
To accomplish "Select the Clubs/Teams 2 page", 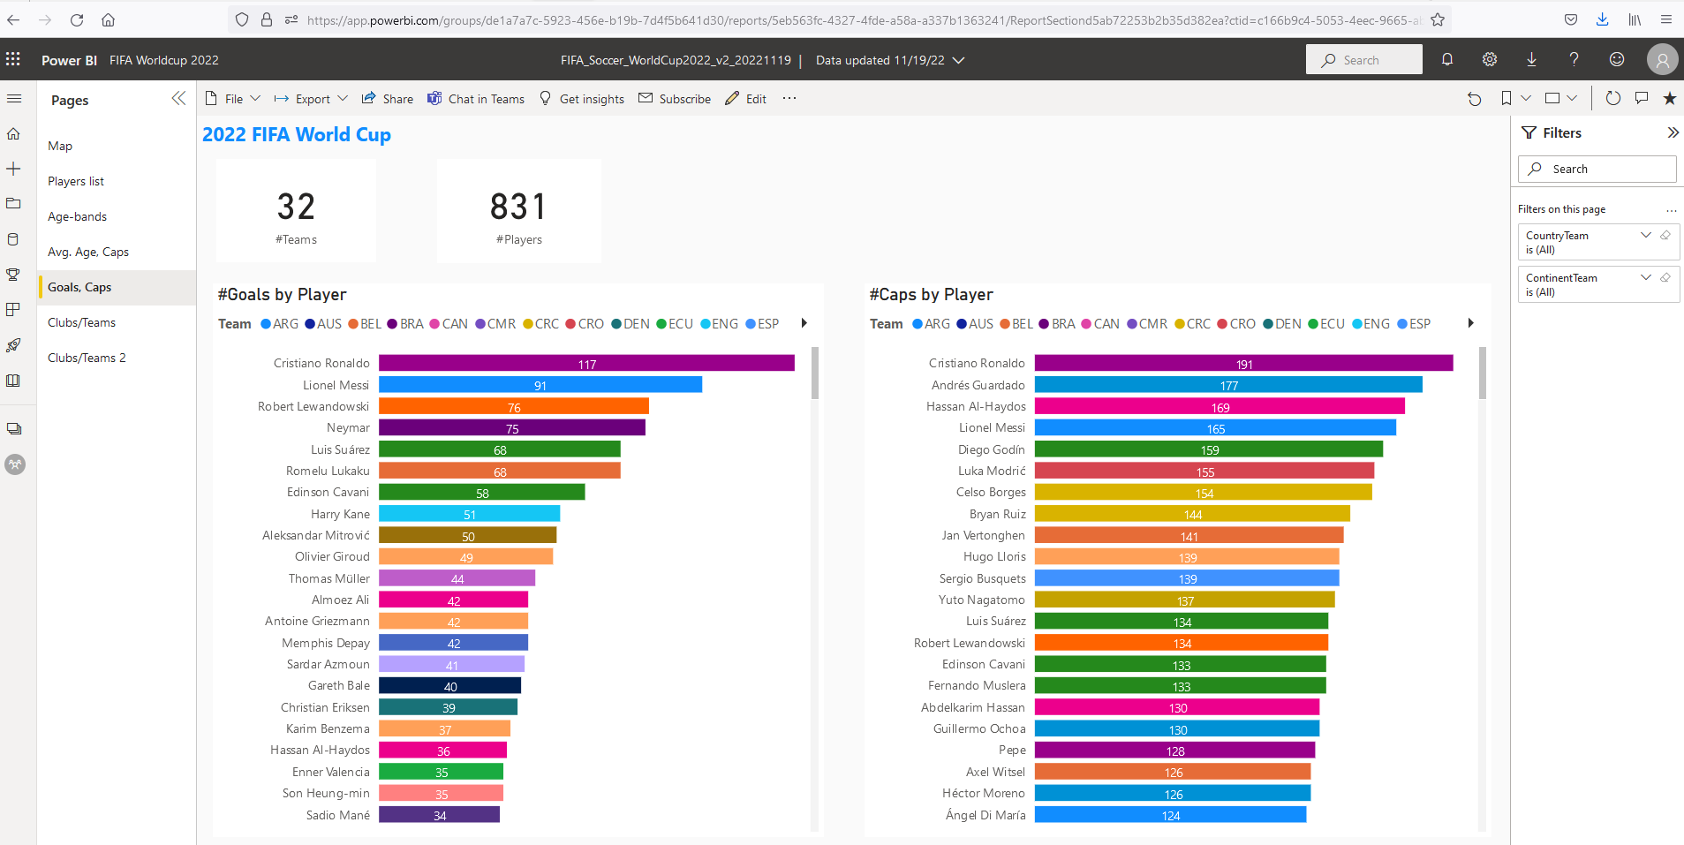I will click(x=117, y=358).
